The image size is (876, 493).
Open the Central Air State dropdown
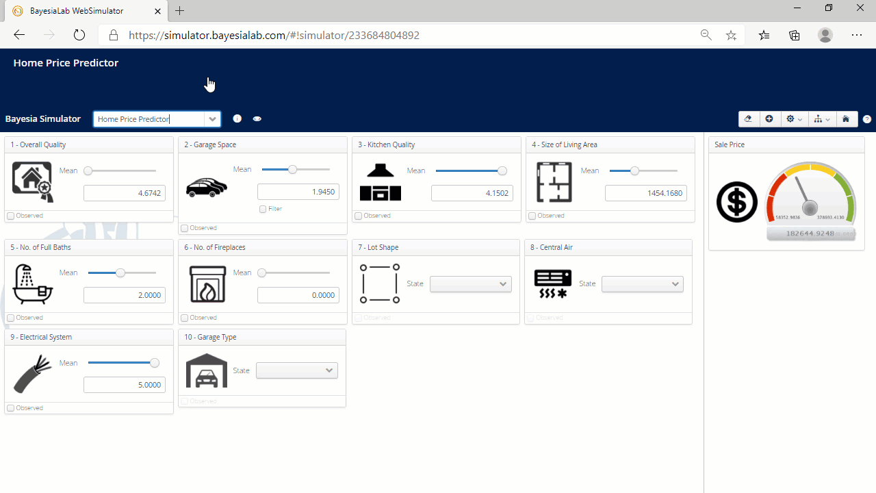[643, 284]
